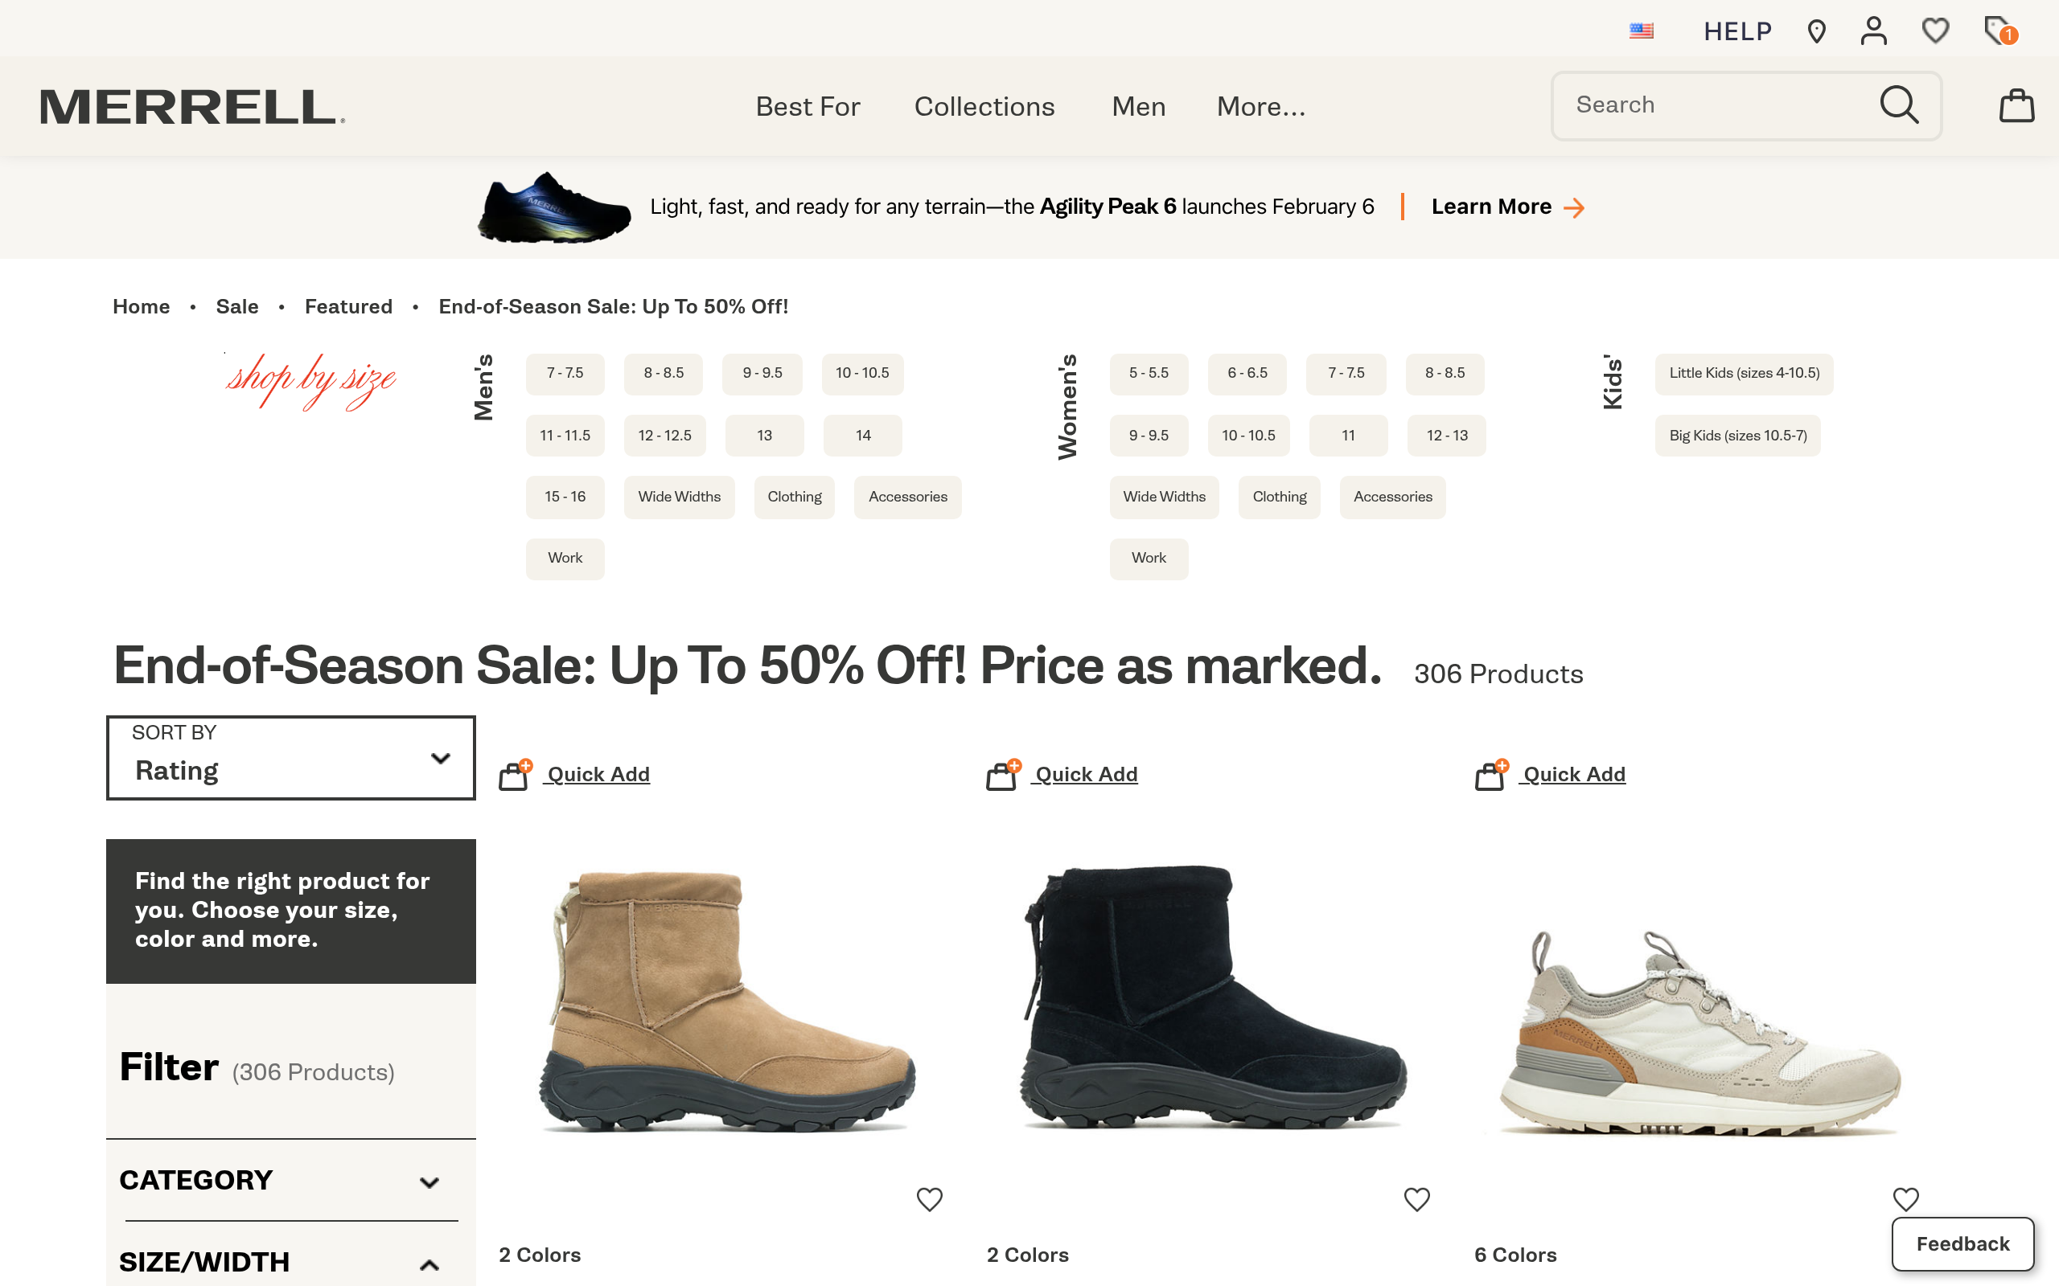Image resolution: width=2059 pixels, height=1286 pixels.
Task: Select Men's size 10 - 10.5 chip
Action: [x=862, y=374]
